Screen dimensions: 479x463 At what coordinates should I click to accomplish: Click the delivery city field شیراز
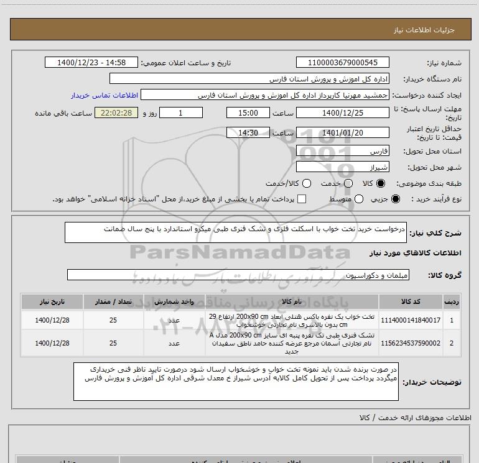coord(342,167)
